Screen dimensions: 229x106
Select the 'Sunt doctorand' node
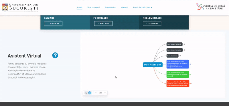(x=173, y=56)
